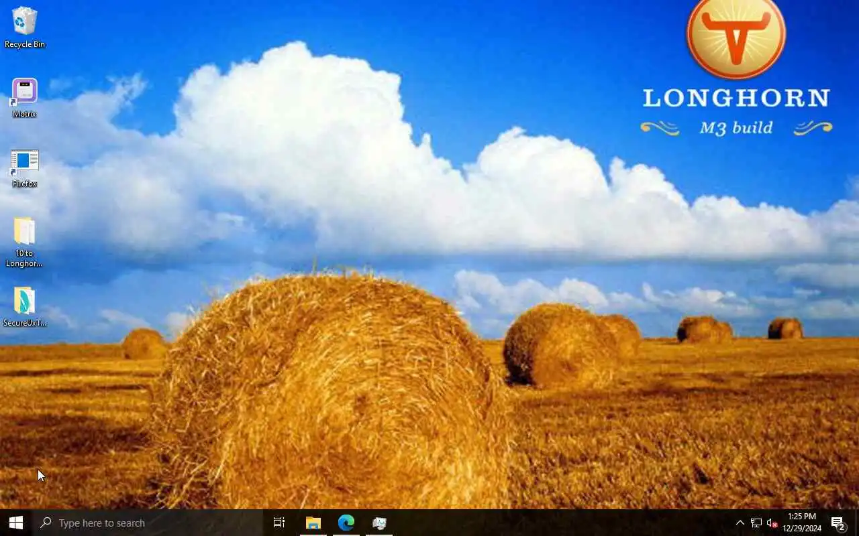
Task: Open the Windows Start menu
Action: [16, 523]
